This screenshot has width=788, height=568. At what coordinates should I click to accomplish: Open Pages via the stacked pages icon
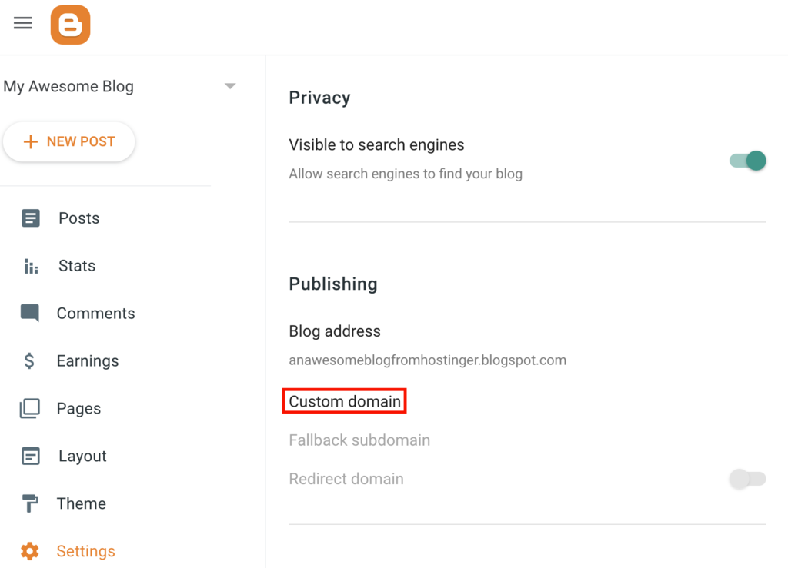click(x=31, y=408)
